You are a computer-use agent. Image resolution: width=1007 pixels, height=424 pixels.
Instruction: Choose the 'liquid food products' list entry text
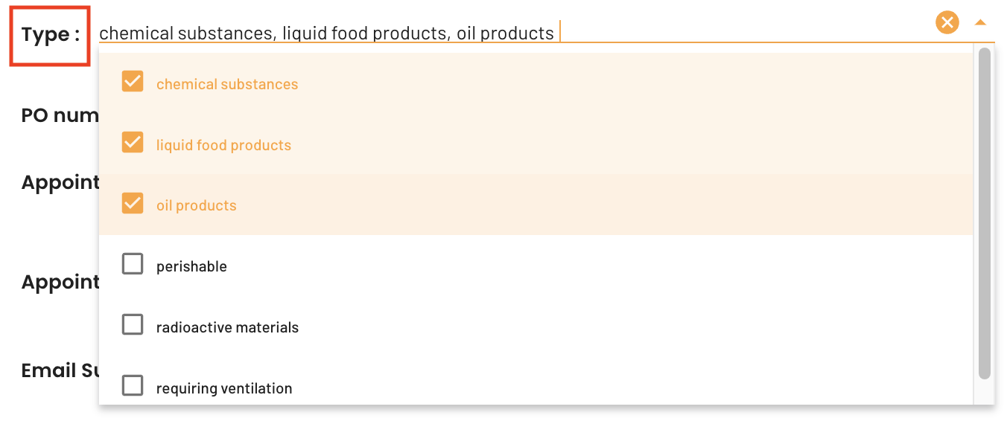click(x=223, y=145)
